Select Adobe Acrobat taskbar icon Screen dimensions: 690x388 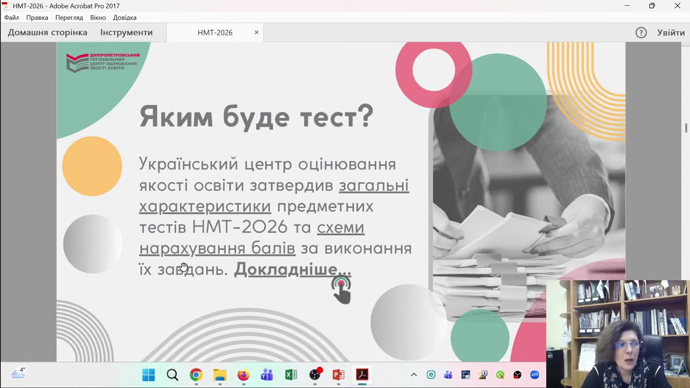click(362, 375)
